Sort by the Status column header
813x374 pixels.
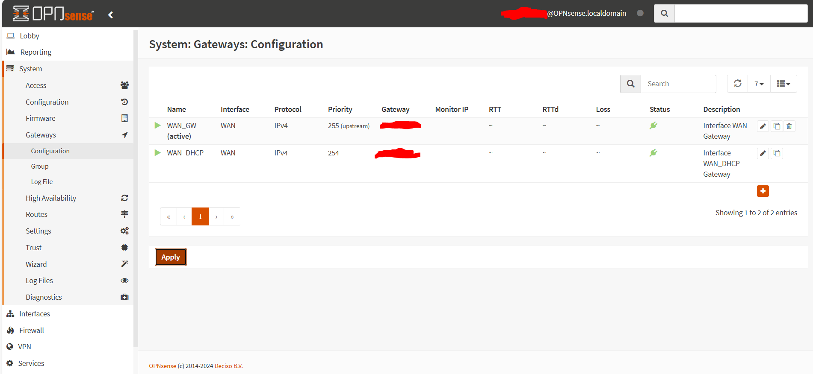pyautogui.click(x=659, y=109)
